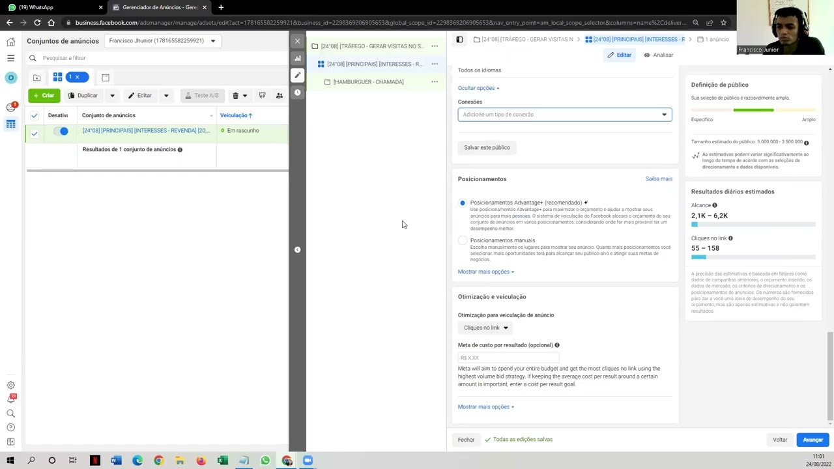834x469 pixels.
Task: Click the rules icon next to delete
Action: 262,96
